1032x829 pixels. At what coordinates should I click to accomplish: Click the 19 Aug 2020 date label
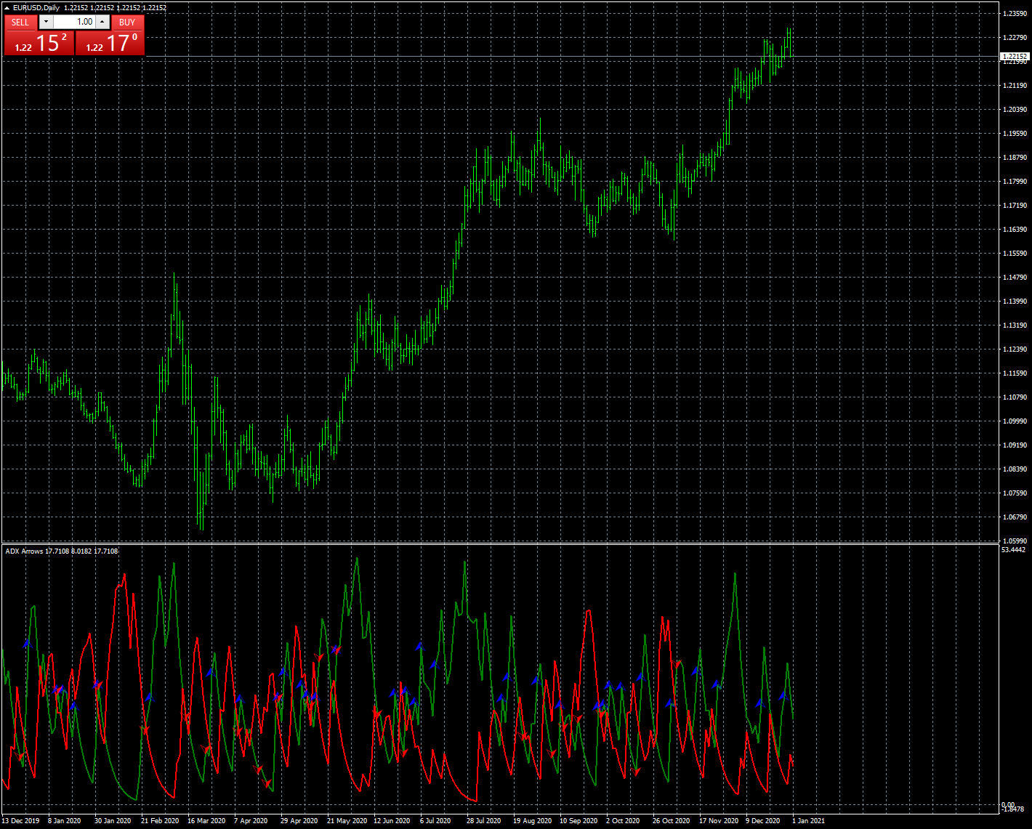pyautogui.click(x=532, y=821)
